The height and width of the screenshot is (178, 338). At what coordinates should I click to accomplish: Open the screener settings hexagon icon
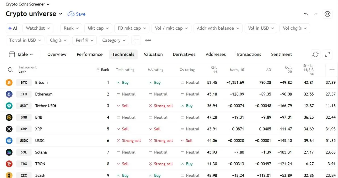coord(327,14)
